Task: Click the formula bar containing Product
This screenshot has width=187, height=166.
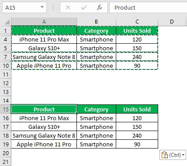Action: (148, 7)
